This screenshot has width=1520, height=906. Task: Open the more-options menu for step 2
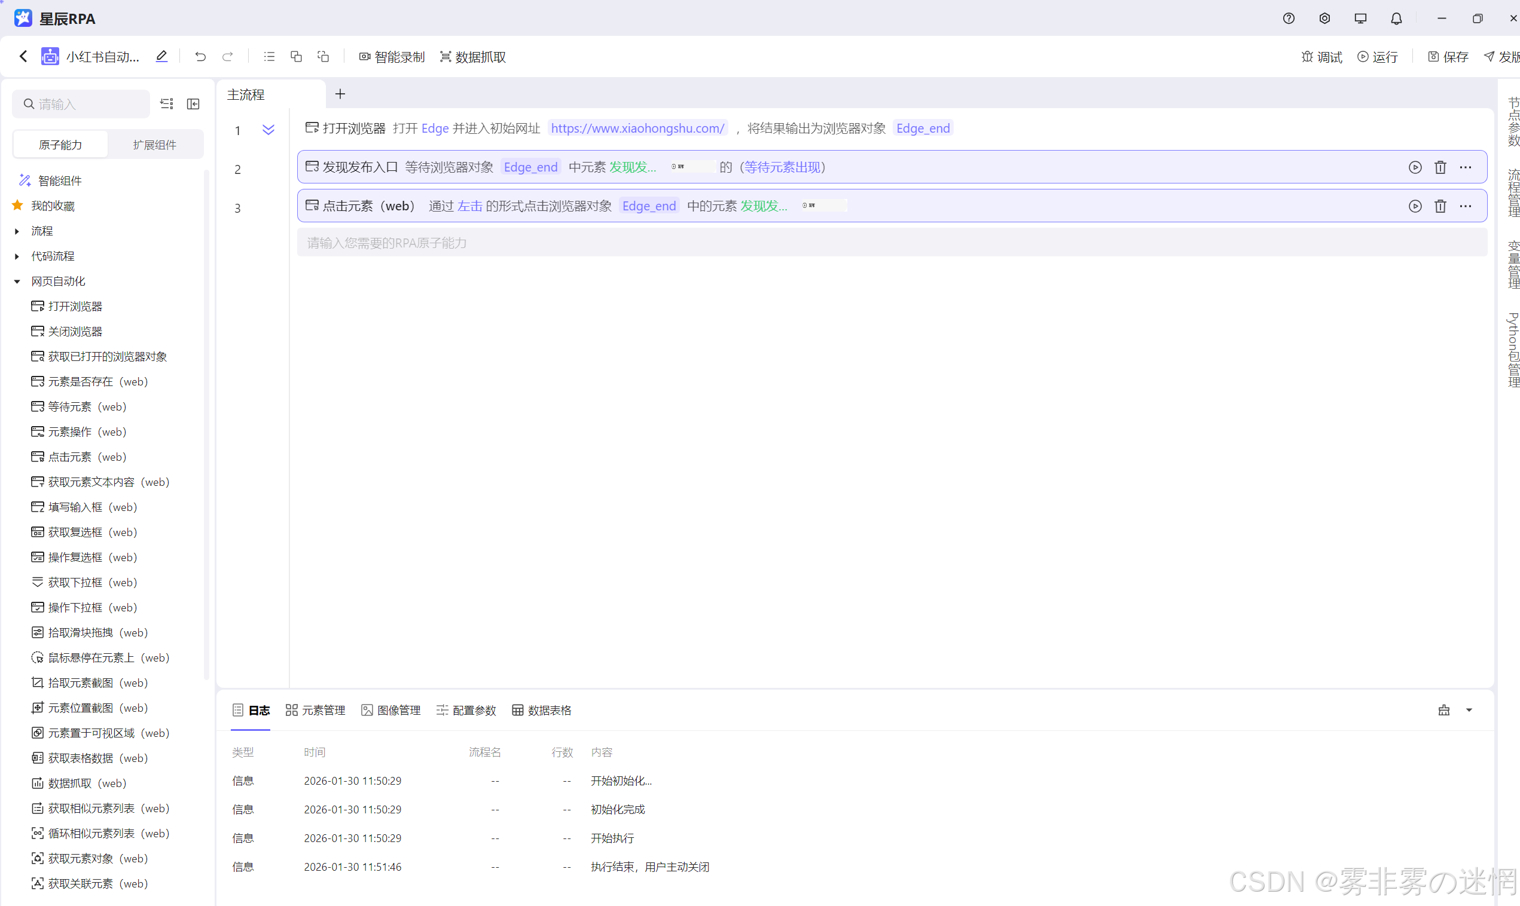click(x=1466, y=167)
